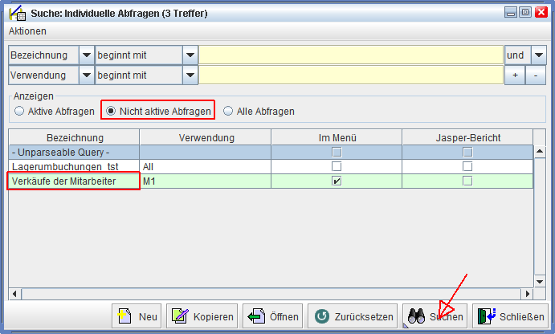
Task: Click the horizontal scrollbar right arrow
Action: 526,294
